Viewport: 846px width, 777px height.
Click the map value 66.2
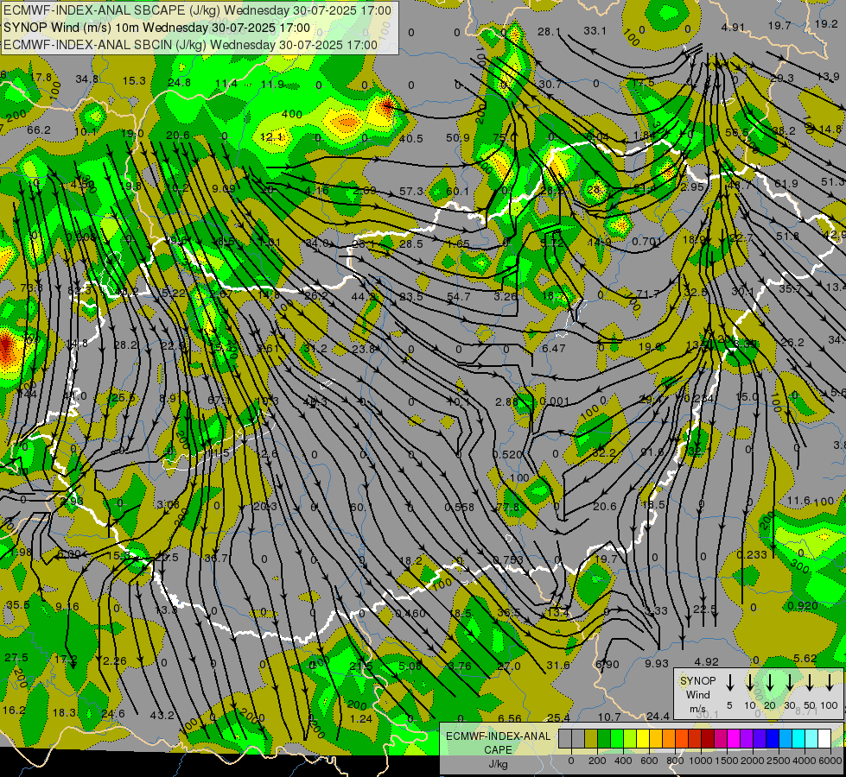[x=38, y=130]
